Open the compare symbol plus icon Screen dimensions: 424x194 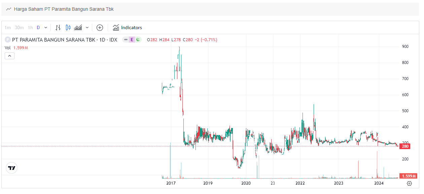pyautogui.click(x=100, y=27)
